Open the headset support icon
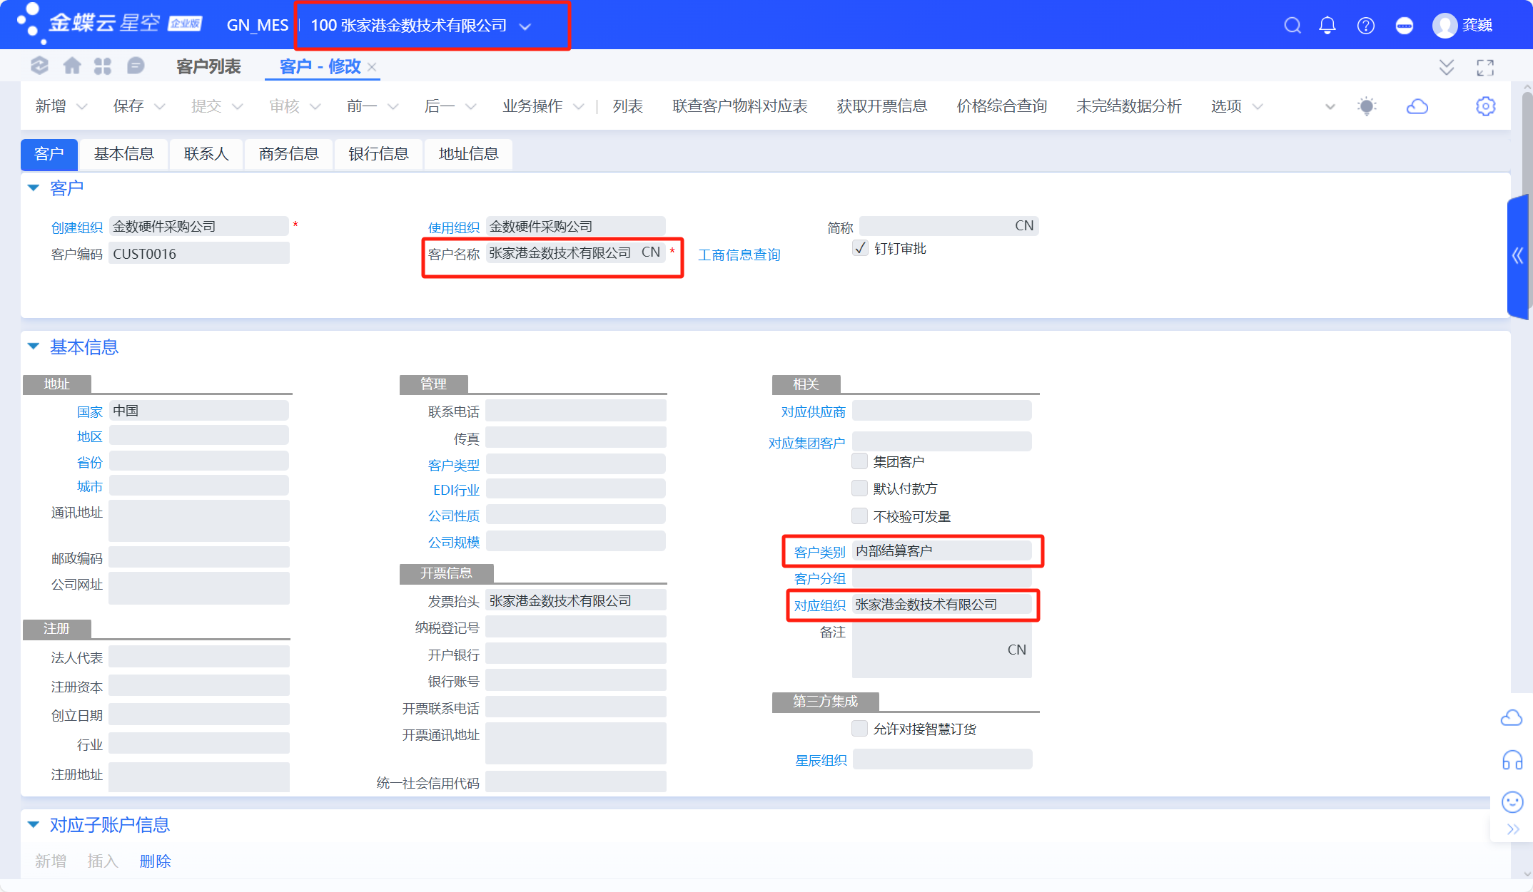This screenshot has height=892, width=1533. point(1512,760)
